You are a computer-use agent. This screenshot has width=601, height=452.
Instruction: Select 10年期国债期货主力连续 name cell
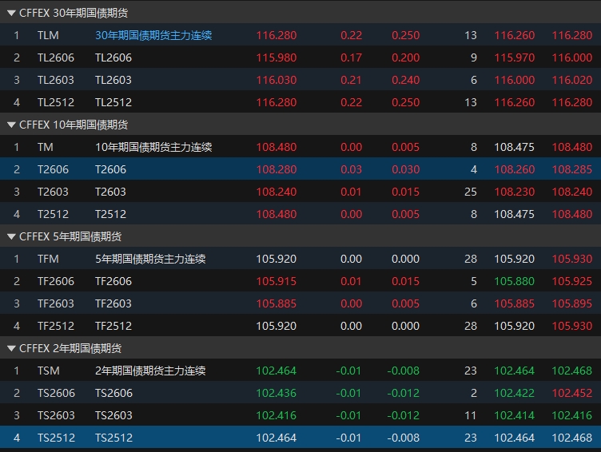(153, 147)
